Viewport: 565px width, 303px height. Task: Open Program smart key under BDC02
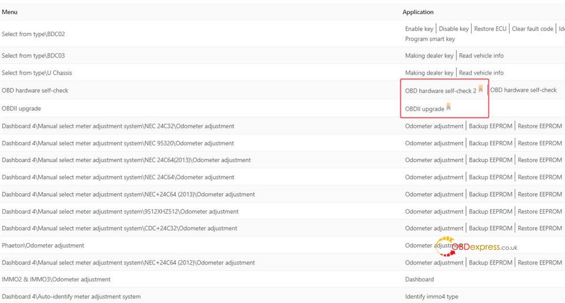coord(429,39)
